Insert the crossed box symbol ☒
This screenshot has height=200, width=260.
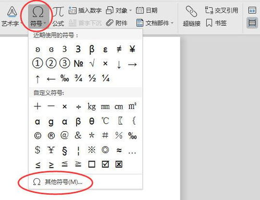coord(119,164)
